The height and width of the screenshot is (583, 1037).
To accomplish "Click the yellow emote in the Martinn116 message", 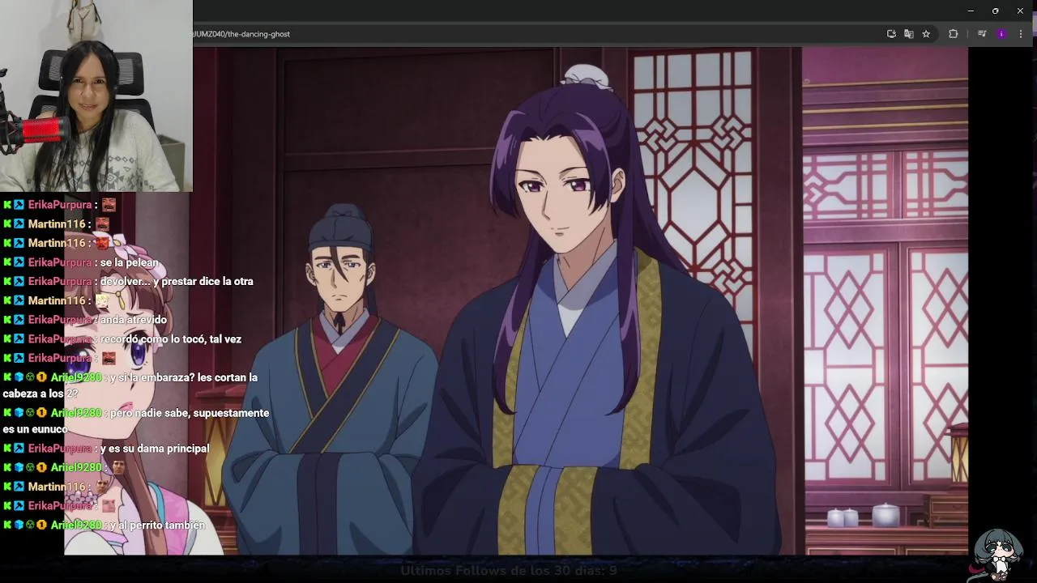I will tap(102, 300).
